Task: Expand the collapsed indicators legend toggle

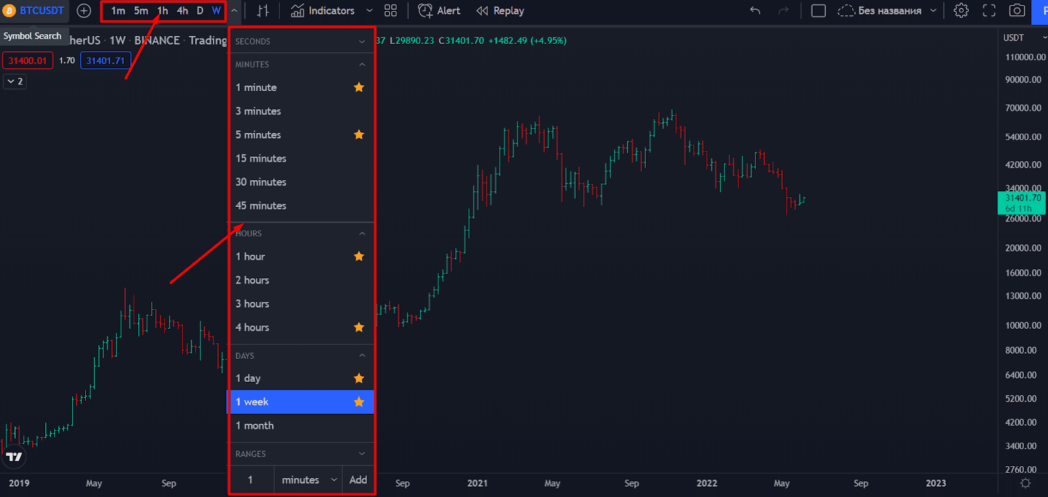Action: click(14, 81)
